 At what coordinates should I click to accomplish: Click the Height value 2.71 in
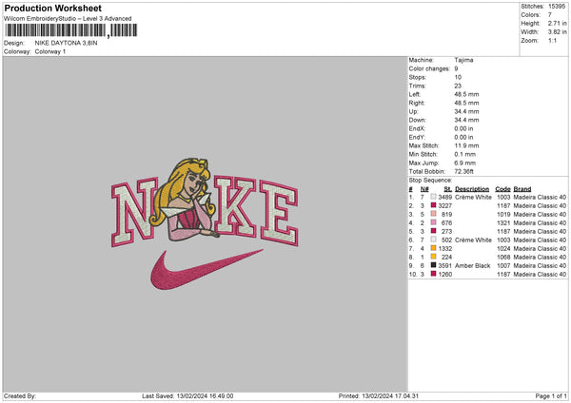[x=557, y=23]
